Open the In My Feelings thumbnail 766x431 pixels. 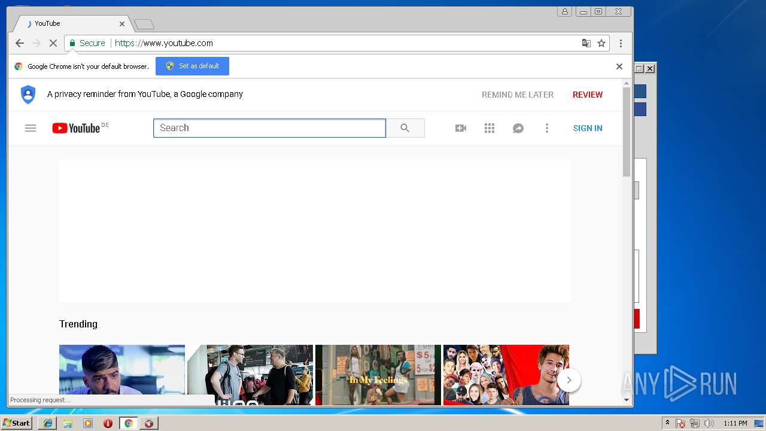pos(378,375)
